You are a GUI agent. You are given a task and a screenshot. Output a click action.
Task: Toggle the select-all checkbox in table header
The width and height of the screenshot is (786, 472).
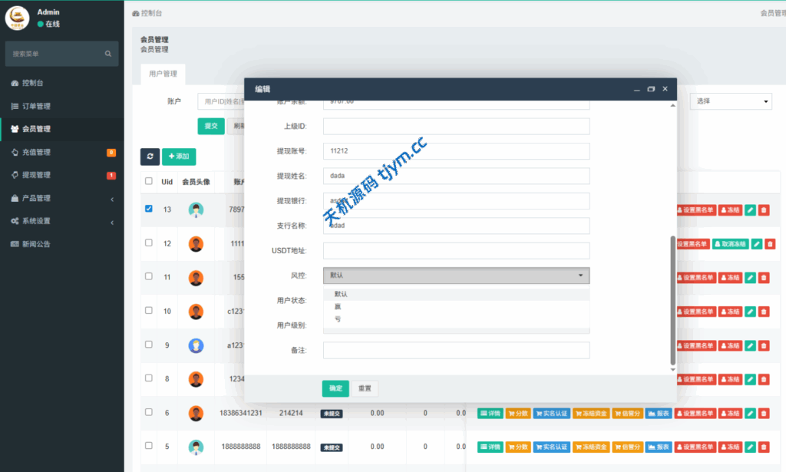pos(149,182)
